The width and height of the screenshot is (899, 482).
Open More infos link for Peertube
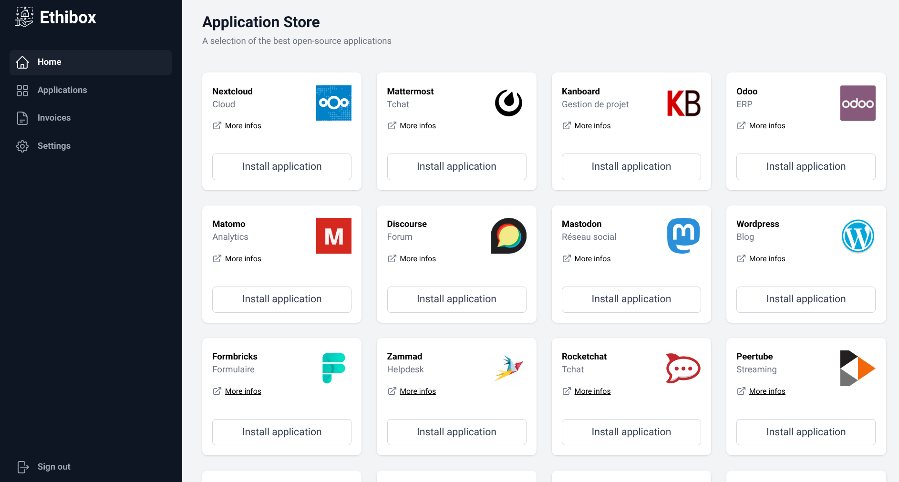click(767, 391)
